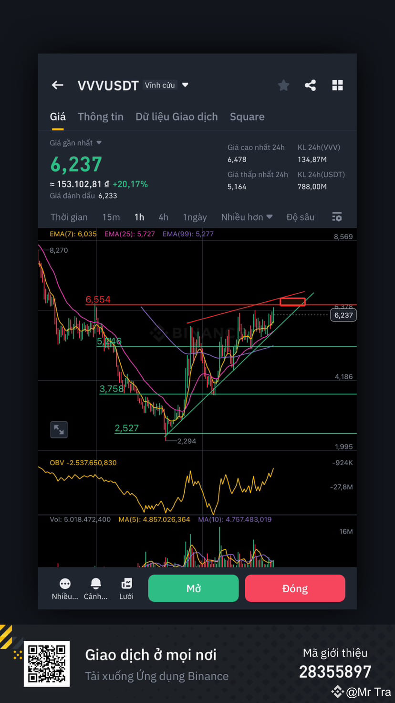Select the 1h timeframe
The image size is (395, 703).
click(x=139, y=217)
